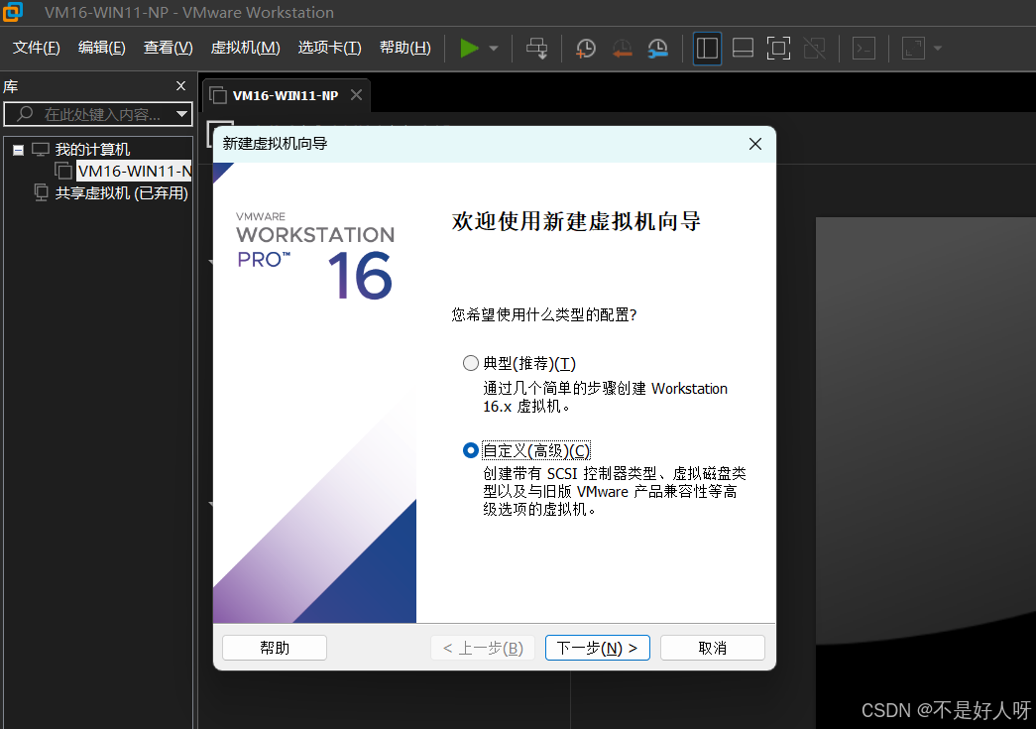Screen dimensions: 1036x729
Task: Open the 查看(V) menu
Action: [x=168, y=48]
